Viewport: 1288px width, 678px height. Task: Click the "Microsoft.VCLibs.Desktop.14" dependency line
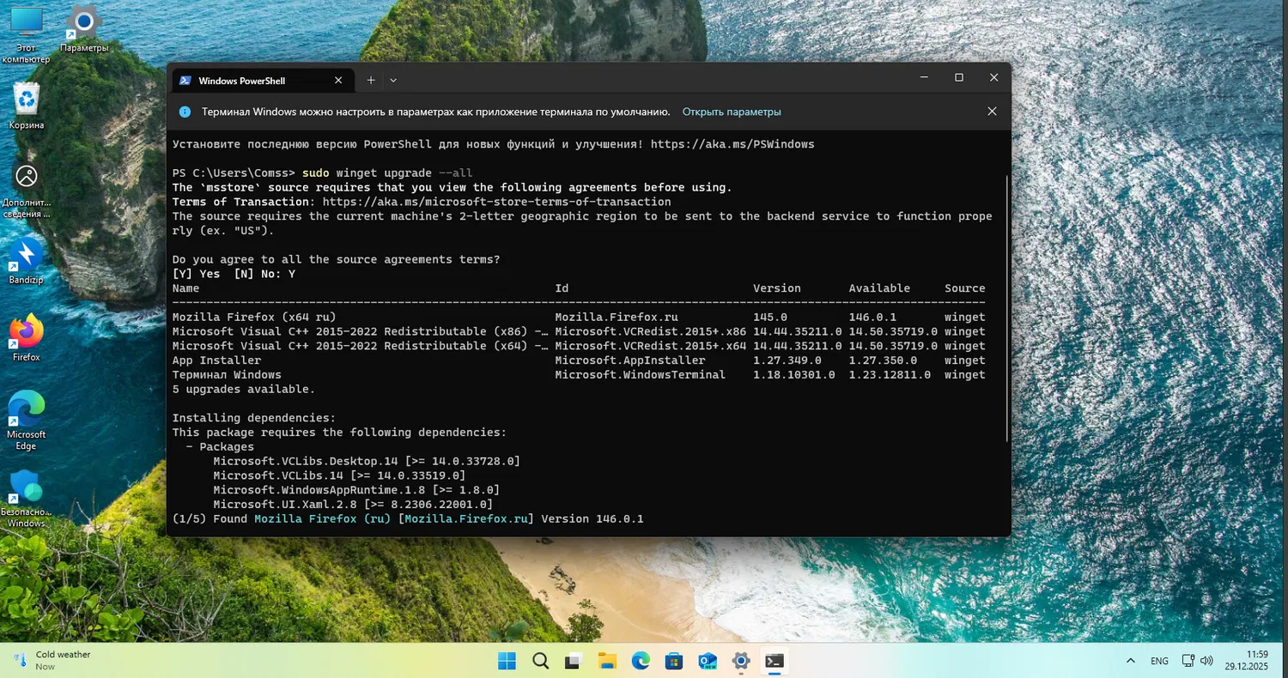click(367, 462)
